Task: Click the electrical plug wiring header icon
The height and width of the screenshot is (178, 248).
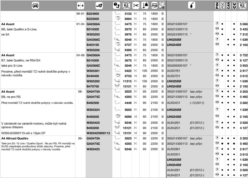Action: pos(191,5)
